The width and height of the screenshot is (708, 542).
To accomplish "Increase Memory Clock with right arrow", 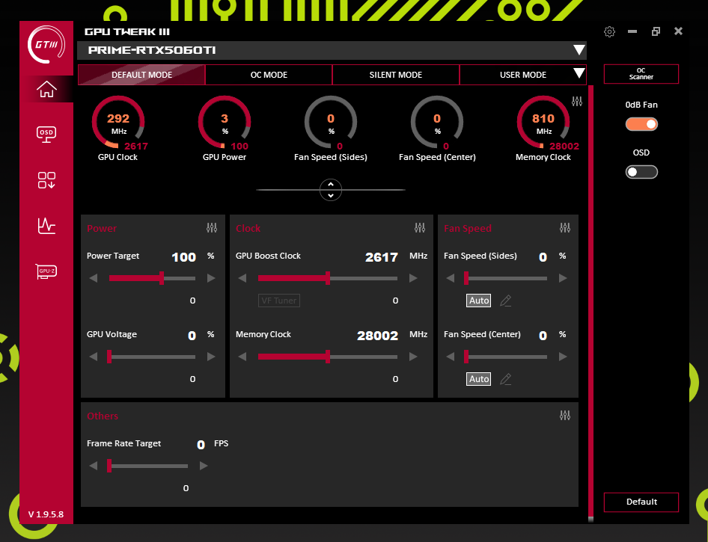I will click(413, 357).
